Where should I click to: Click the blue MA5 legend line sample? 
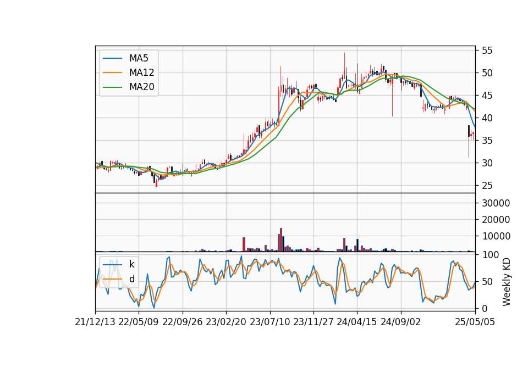(112, 58)
